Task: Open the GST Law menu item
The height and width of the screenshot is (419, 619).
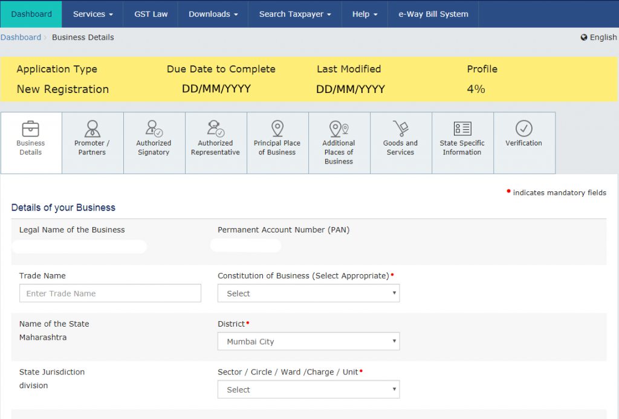Action: [x=151, y=14]
